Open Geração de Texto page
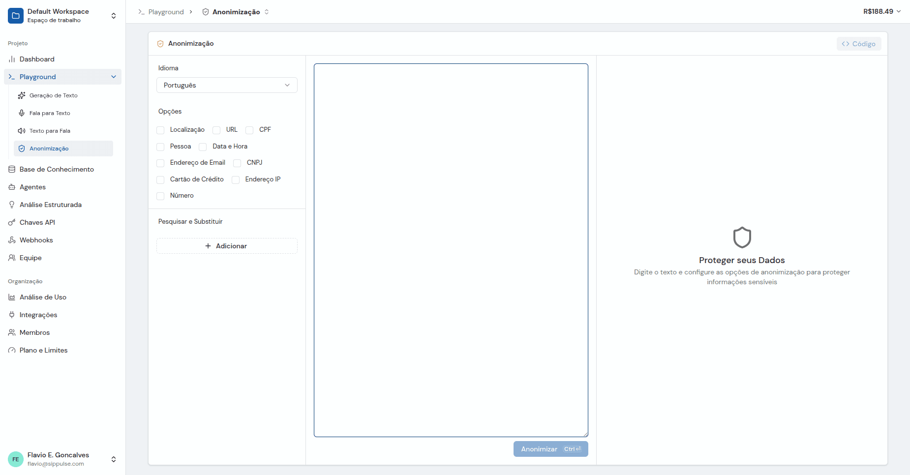The image size is (910, 475). (53, 95)
